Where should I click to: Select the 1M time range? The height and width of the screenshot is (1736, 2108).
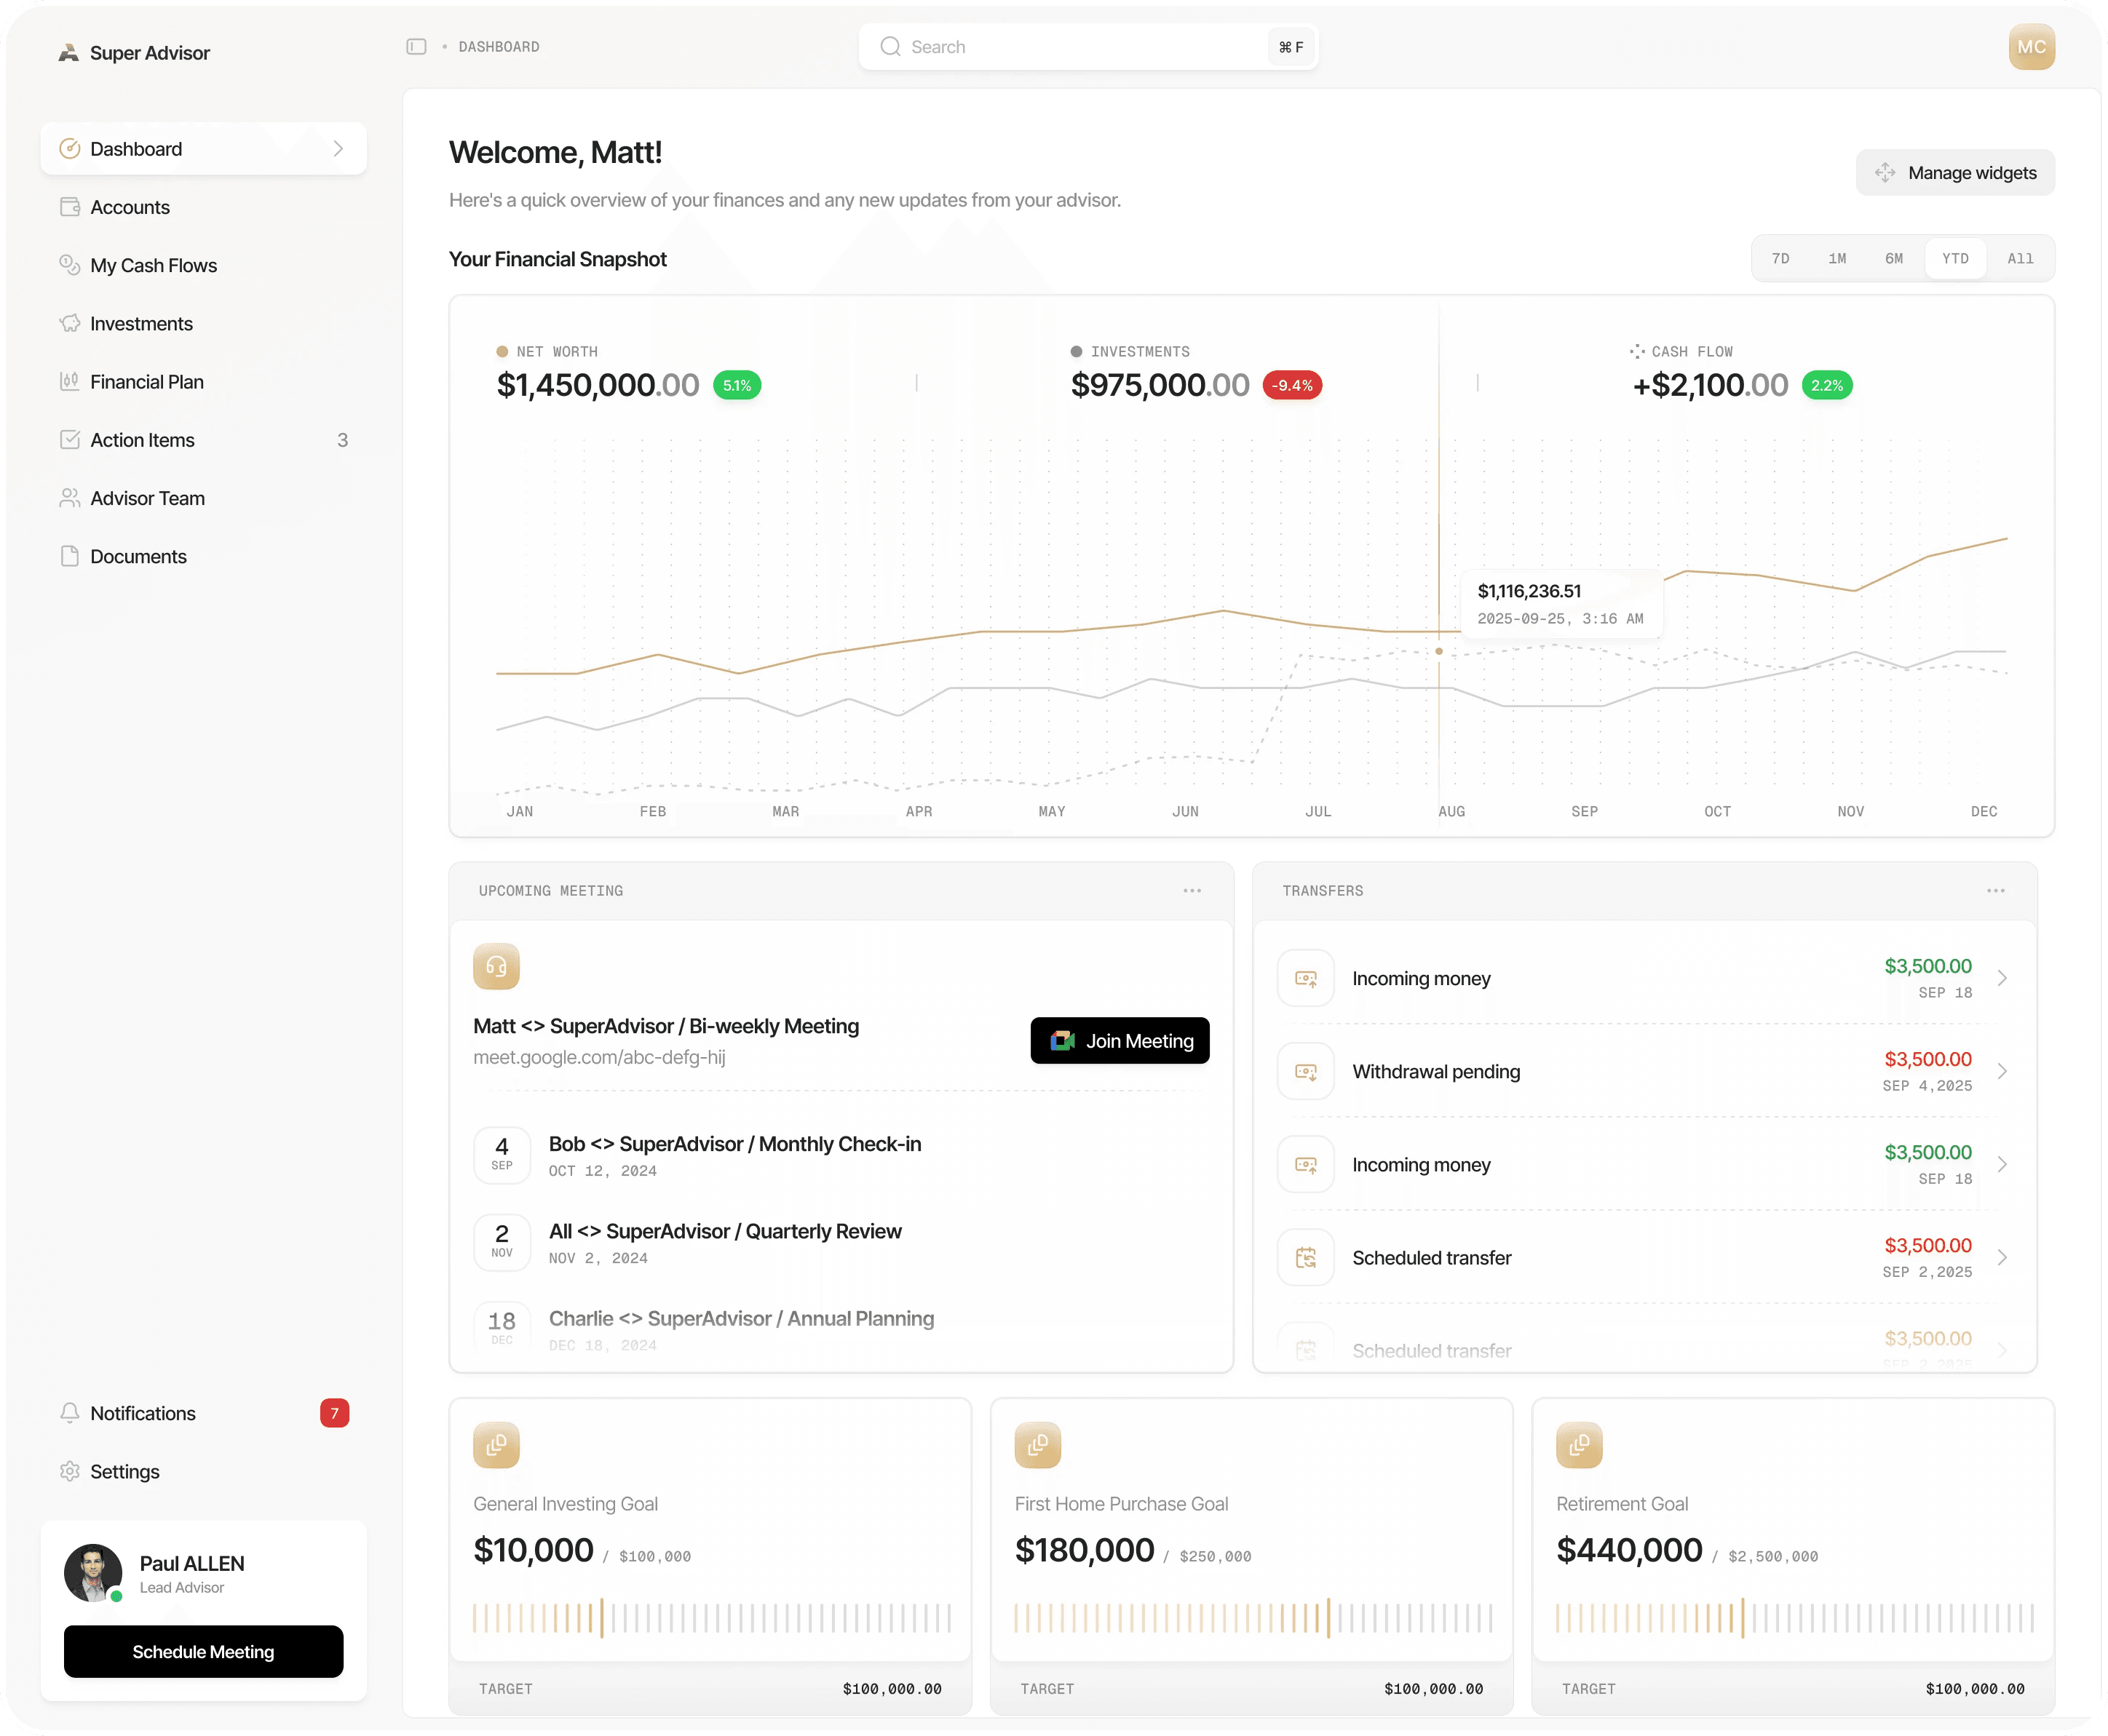[1837, 258]
